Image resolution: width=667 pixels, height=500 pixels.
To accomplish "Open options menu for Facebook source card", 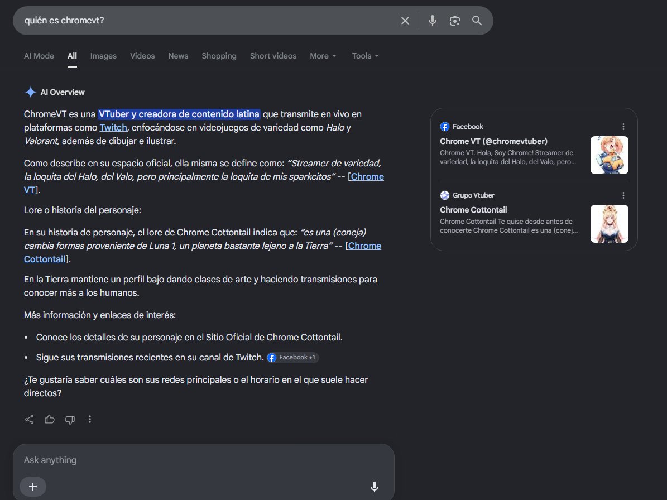I will [x=623, y=127].
